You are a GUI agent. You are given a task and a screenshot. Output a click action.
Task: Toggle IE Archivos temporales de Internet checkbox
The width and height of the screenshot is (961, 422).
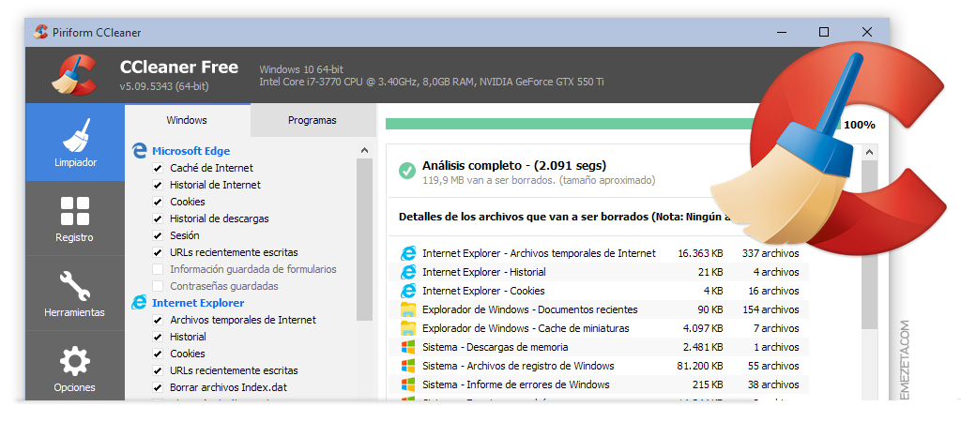158,320
